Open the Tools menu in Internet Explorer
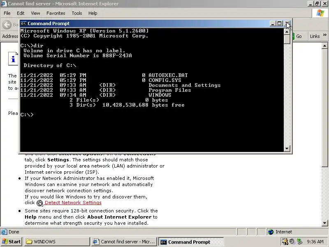This screenshot has width=329, height=247. click(x=77, y=13)
